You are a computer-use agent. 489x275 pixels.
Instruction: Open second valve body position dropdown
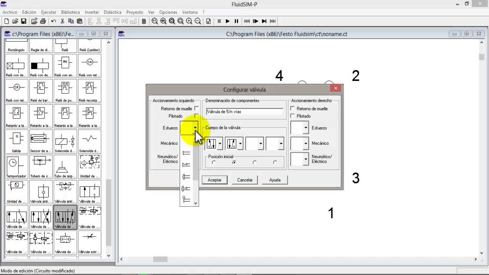[241, 144]
